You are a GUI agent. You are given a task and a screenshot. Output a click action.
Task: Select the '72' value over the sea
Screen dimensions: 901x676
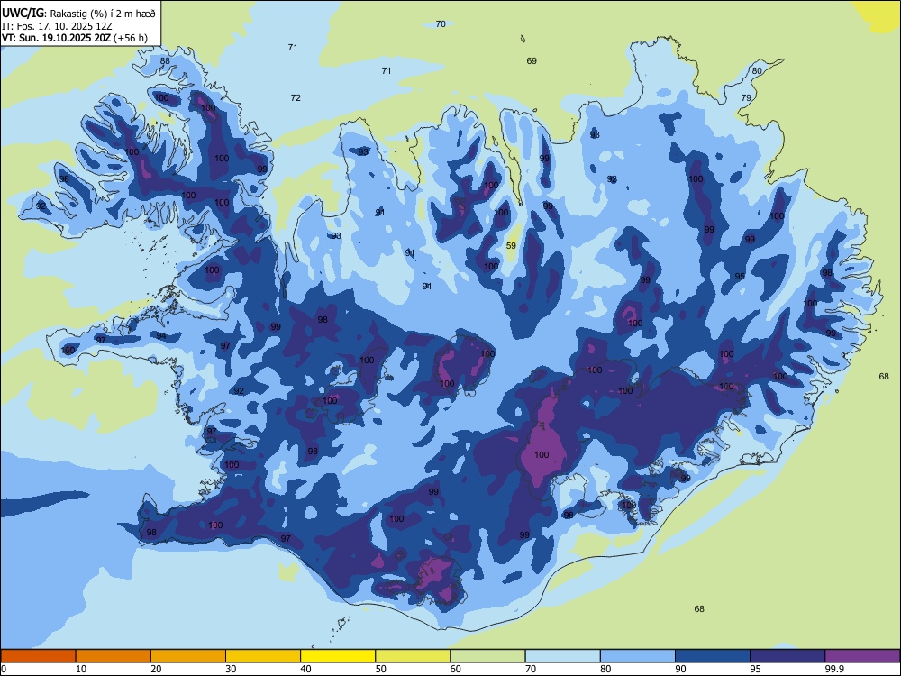pos(296,97)
